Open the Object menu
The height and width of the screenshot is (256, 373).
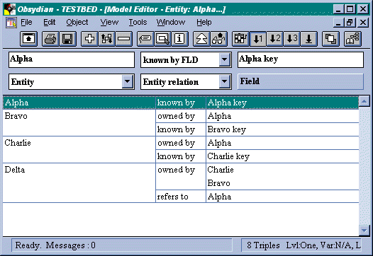(x=77, y=23)
